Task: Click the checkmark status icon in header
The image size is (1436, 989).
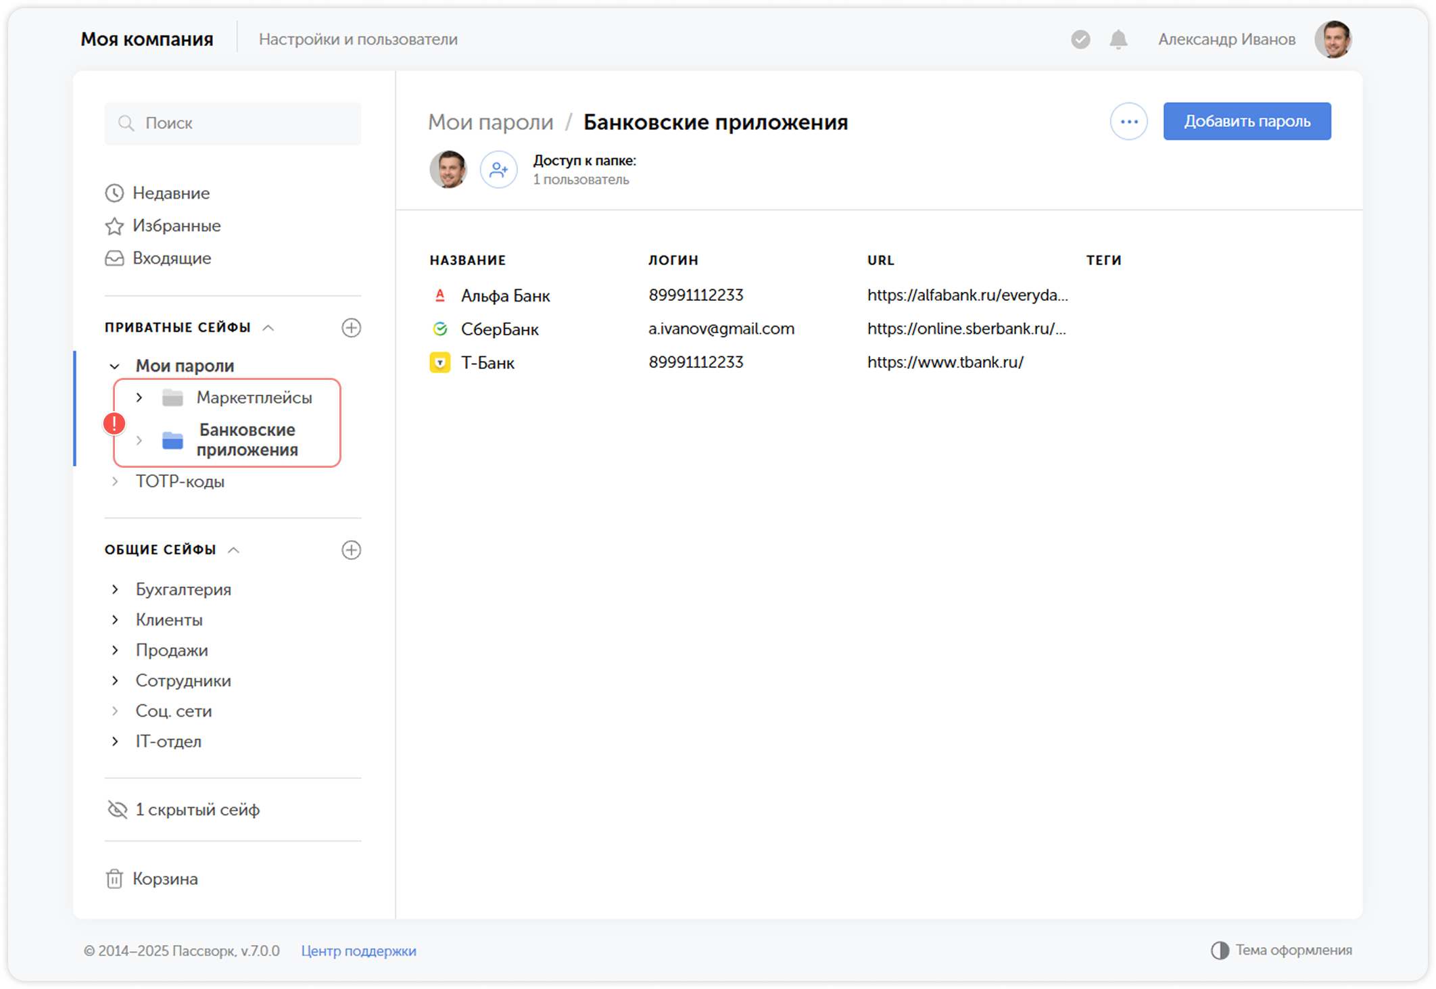Action: point(1080,39)
